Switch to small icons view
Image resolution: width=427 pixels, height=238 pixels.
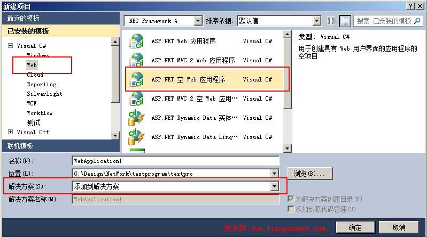point(331,21)
